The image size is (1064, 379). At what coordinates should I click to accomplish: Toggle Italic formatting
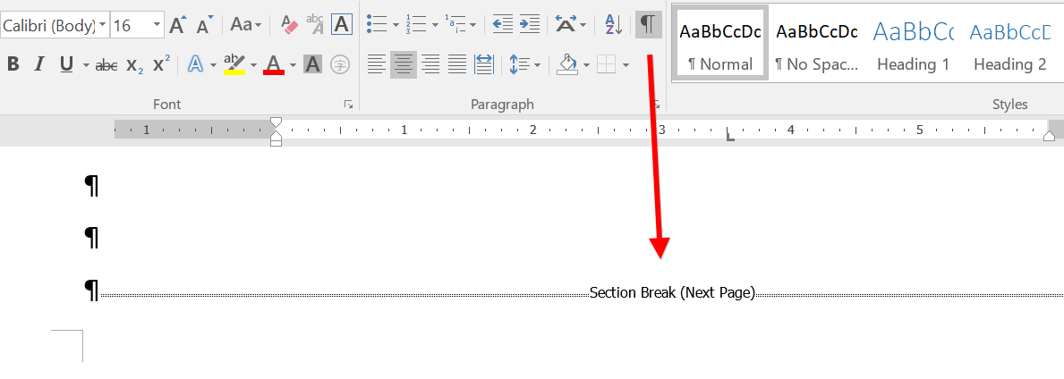pyautogui.click(x=39, y=64)
